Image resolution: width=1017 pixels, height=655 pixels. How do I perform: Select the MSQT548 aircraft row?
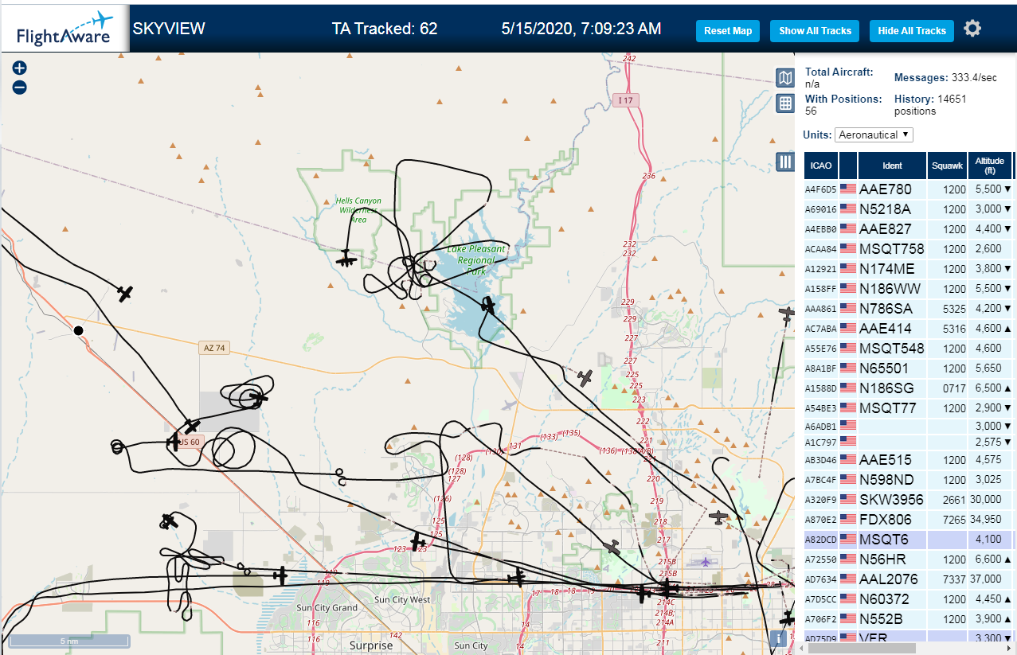(909, 349)
